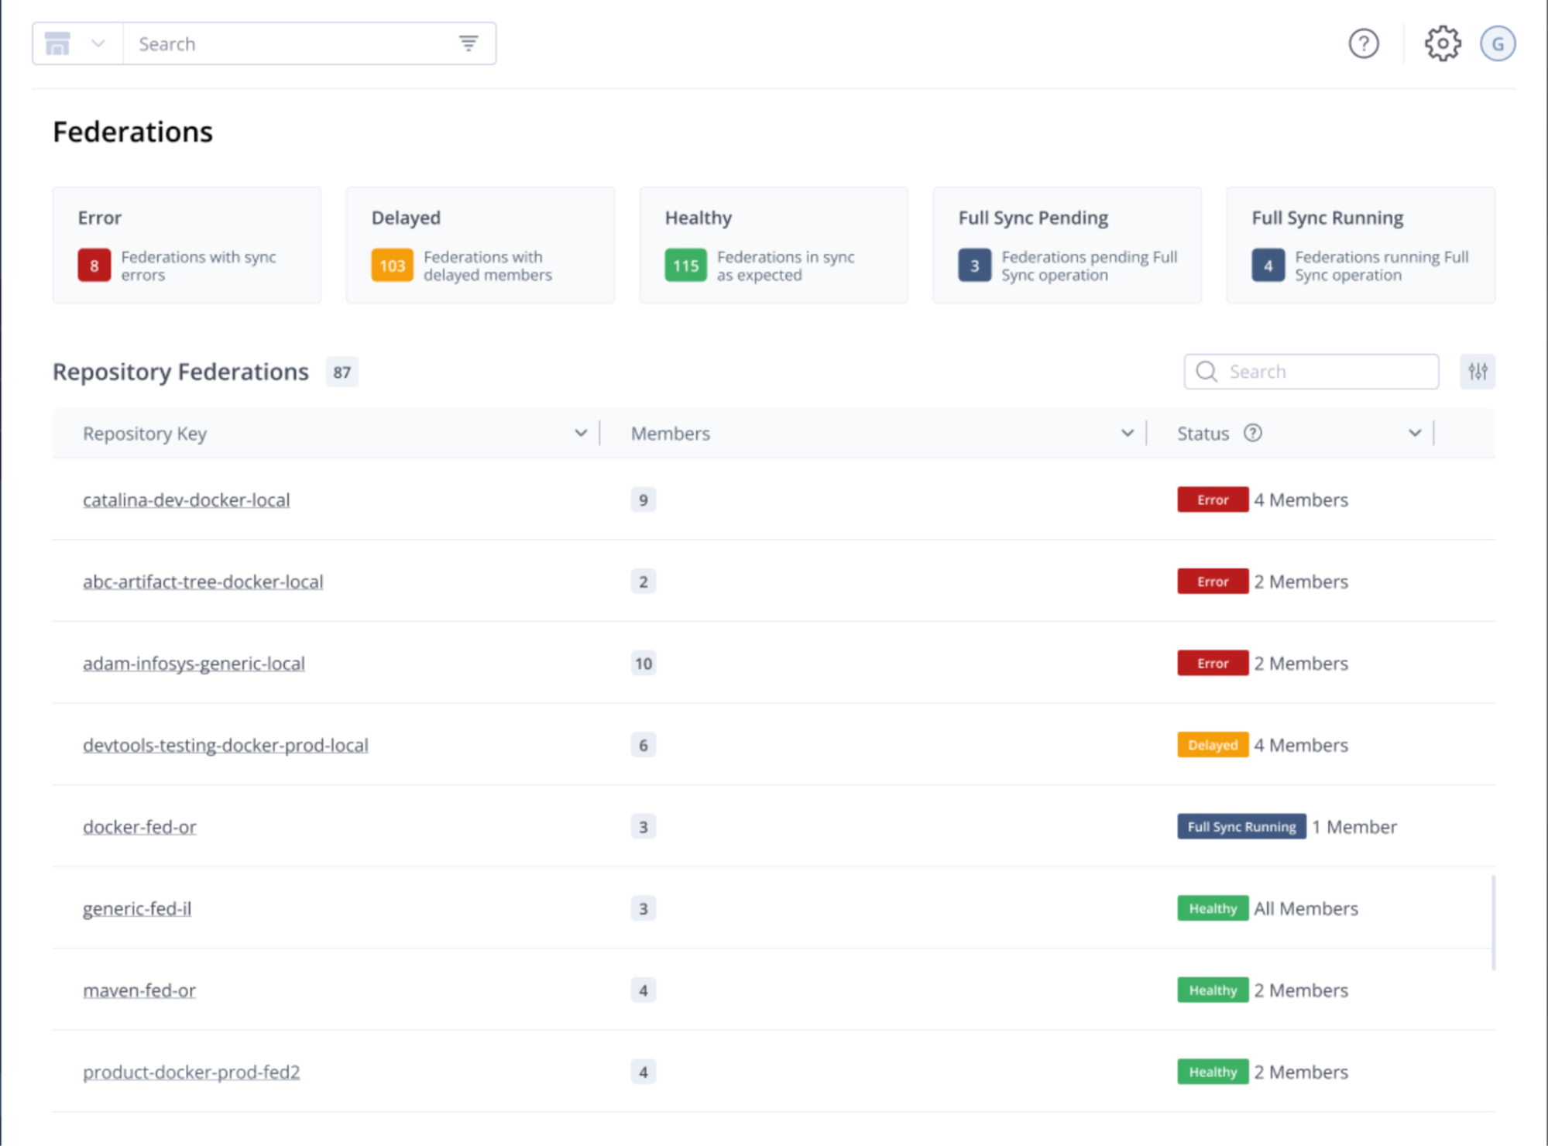
Task: Click Full Sync Running badge for docker-fed-or
Action: [x=1241, y=827]
